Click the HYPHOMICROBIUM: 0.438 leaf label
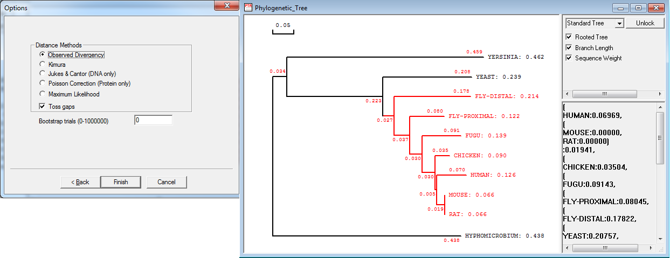This screenshot has height=258, width=670. tap(504, 236)
